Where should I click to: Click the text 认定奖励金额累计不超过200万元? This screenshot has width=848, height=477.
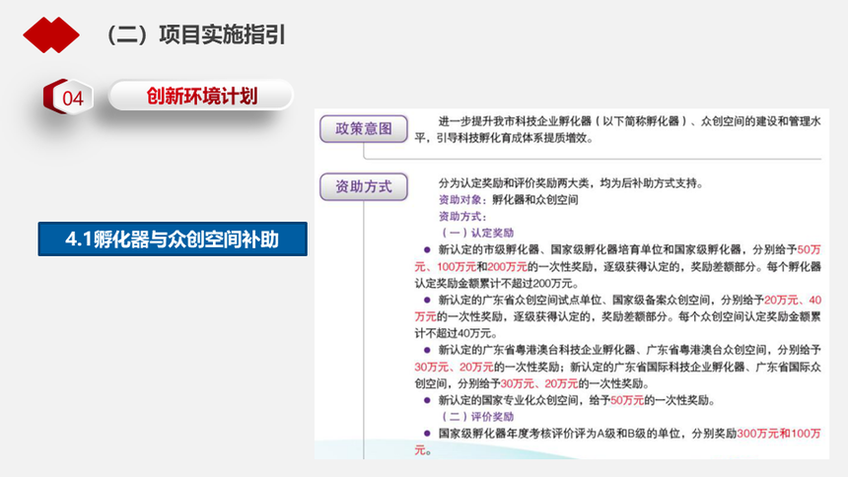coord(496,284)
